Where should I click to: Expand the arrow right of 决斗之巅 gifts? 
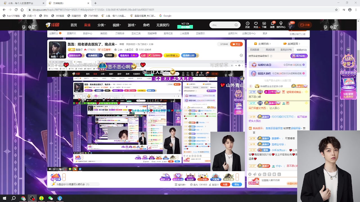(x=237, y=177)
